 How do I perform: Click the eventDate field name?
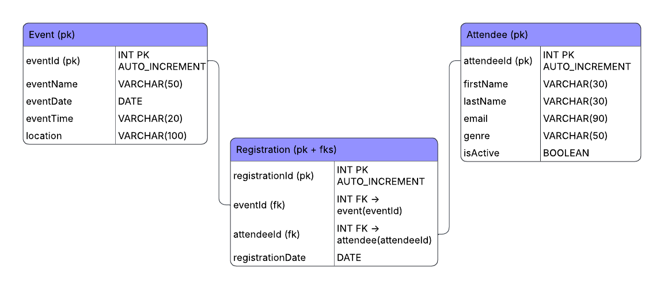50,102
